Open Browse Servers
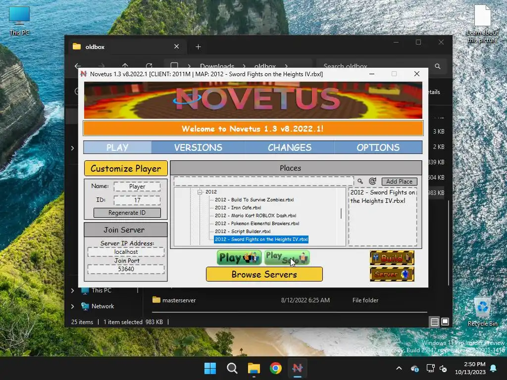This screenshot has height=380, width=507. [x=264, y=274]
